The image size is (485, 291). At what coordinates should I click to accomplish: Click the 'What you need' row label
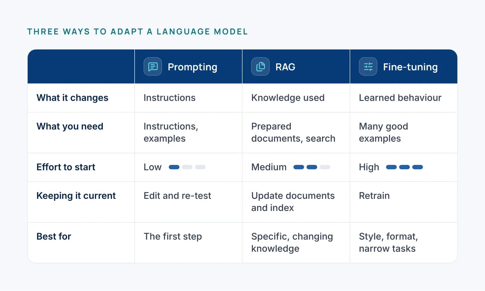coord(70,126)
